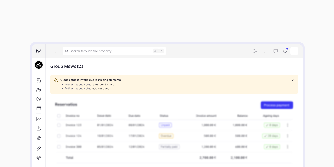This screenshot has width=334, height=167.
Task: Open the line chart icon in the sidebar
Action: (x=39, y=119)
